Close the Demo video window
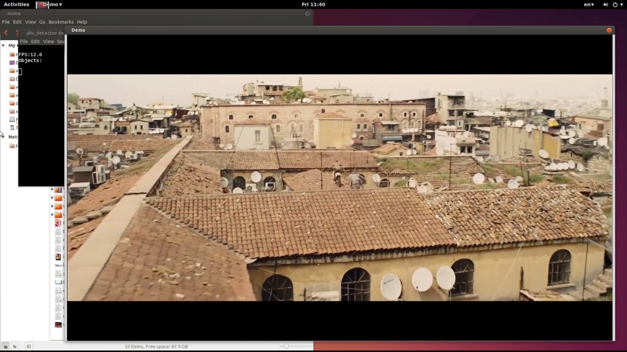Viewport: 627px width, 352px height. (x=609, y=30)
